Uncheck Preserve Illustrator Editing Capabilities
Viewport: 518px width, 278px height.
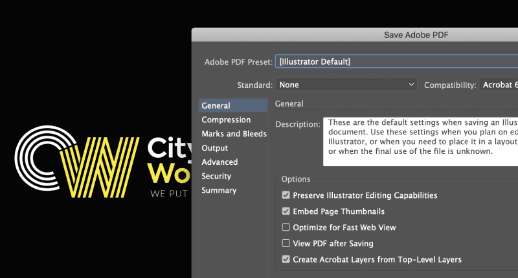(286, 195)
